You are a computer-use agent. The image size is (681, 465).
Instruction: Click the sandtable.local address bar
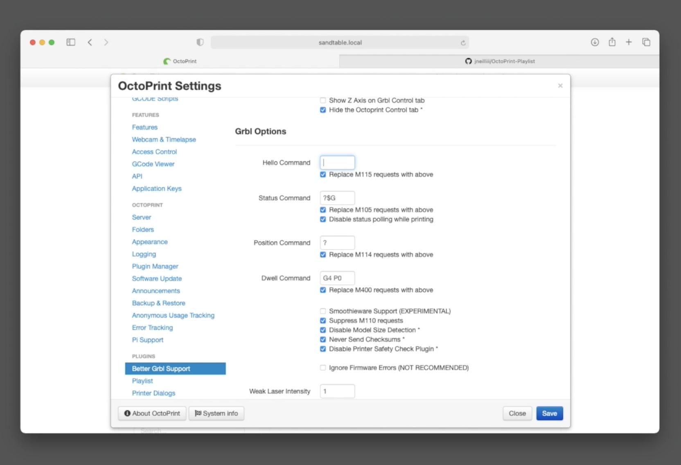340,43
